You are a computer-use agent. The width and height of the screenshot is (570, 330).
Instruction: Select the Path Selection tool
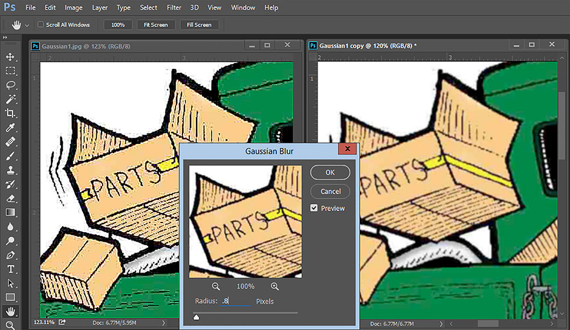click(10, 283)
